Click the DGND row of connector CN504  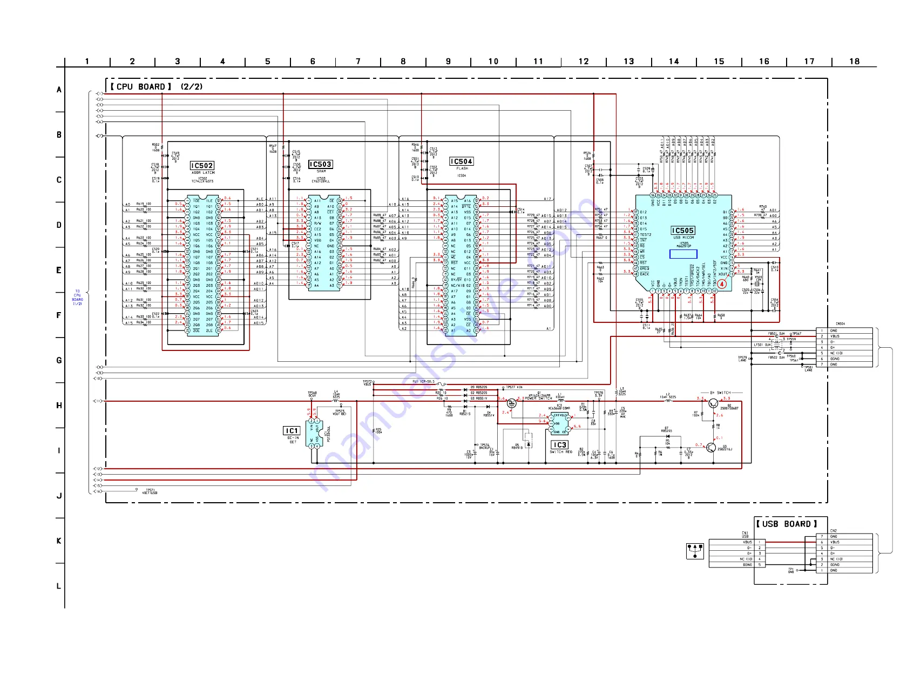click(x=844, y=359)
